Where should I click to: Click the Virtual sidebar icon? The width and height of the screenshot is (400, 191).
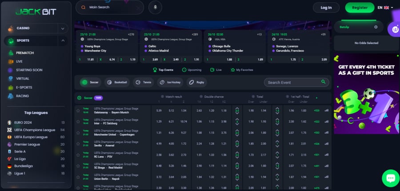11,78
